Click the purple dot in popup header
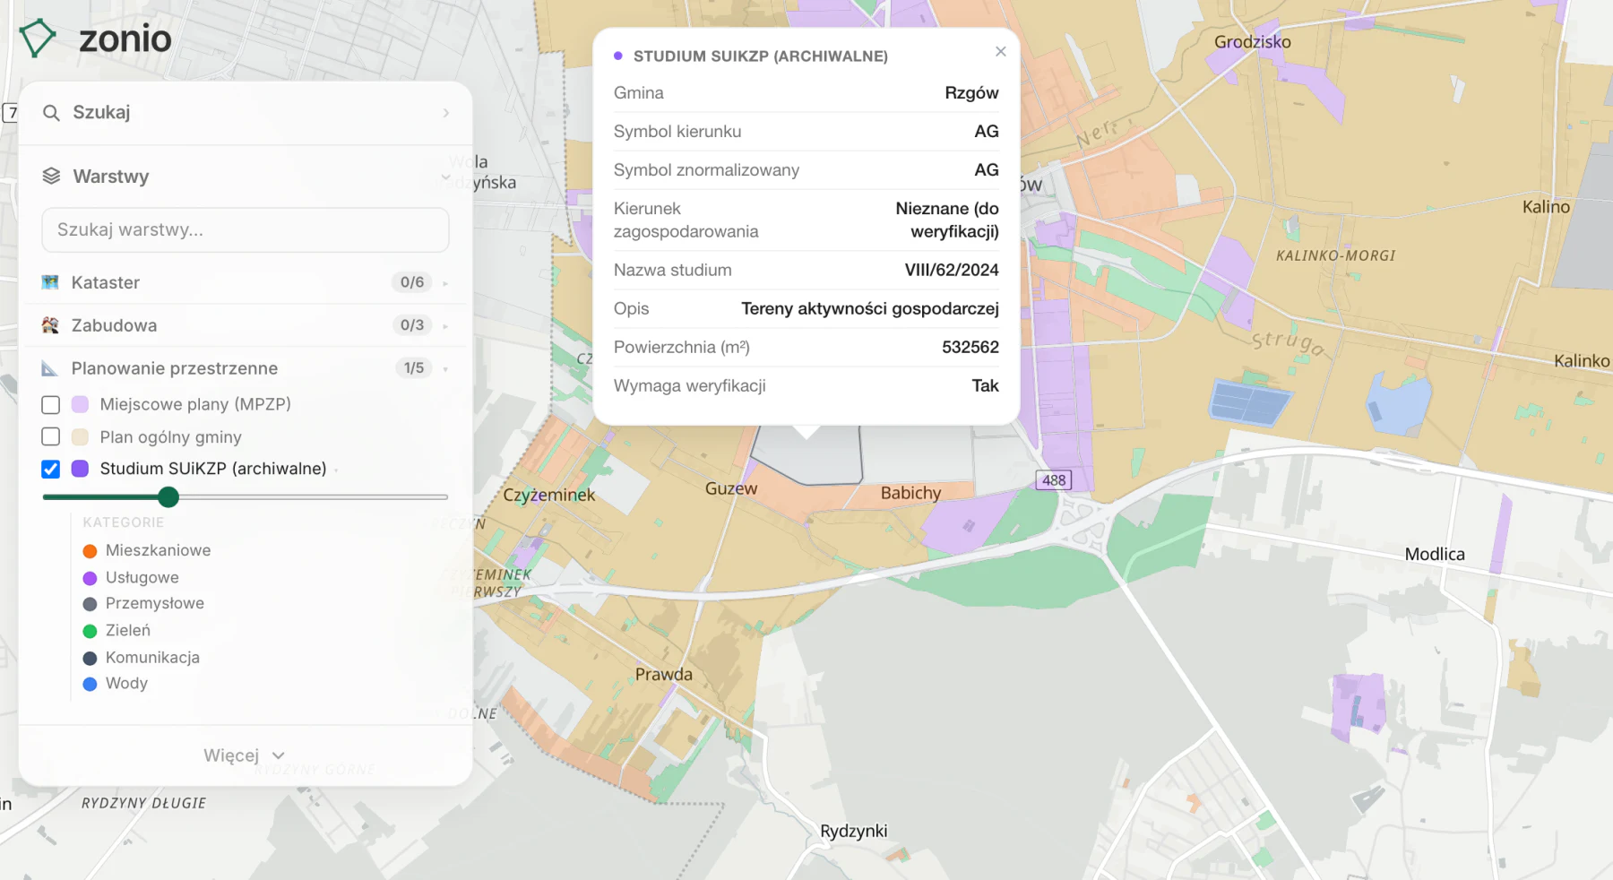 tap(618, 56)
